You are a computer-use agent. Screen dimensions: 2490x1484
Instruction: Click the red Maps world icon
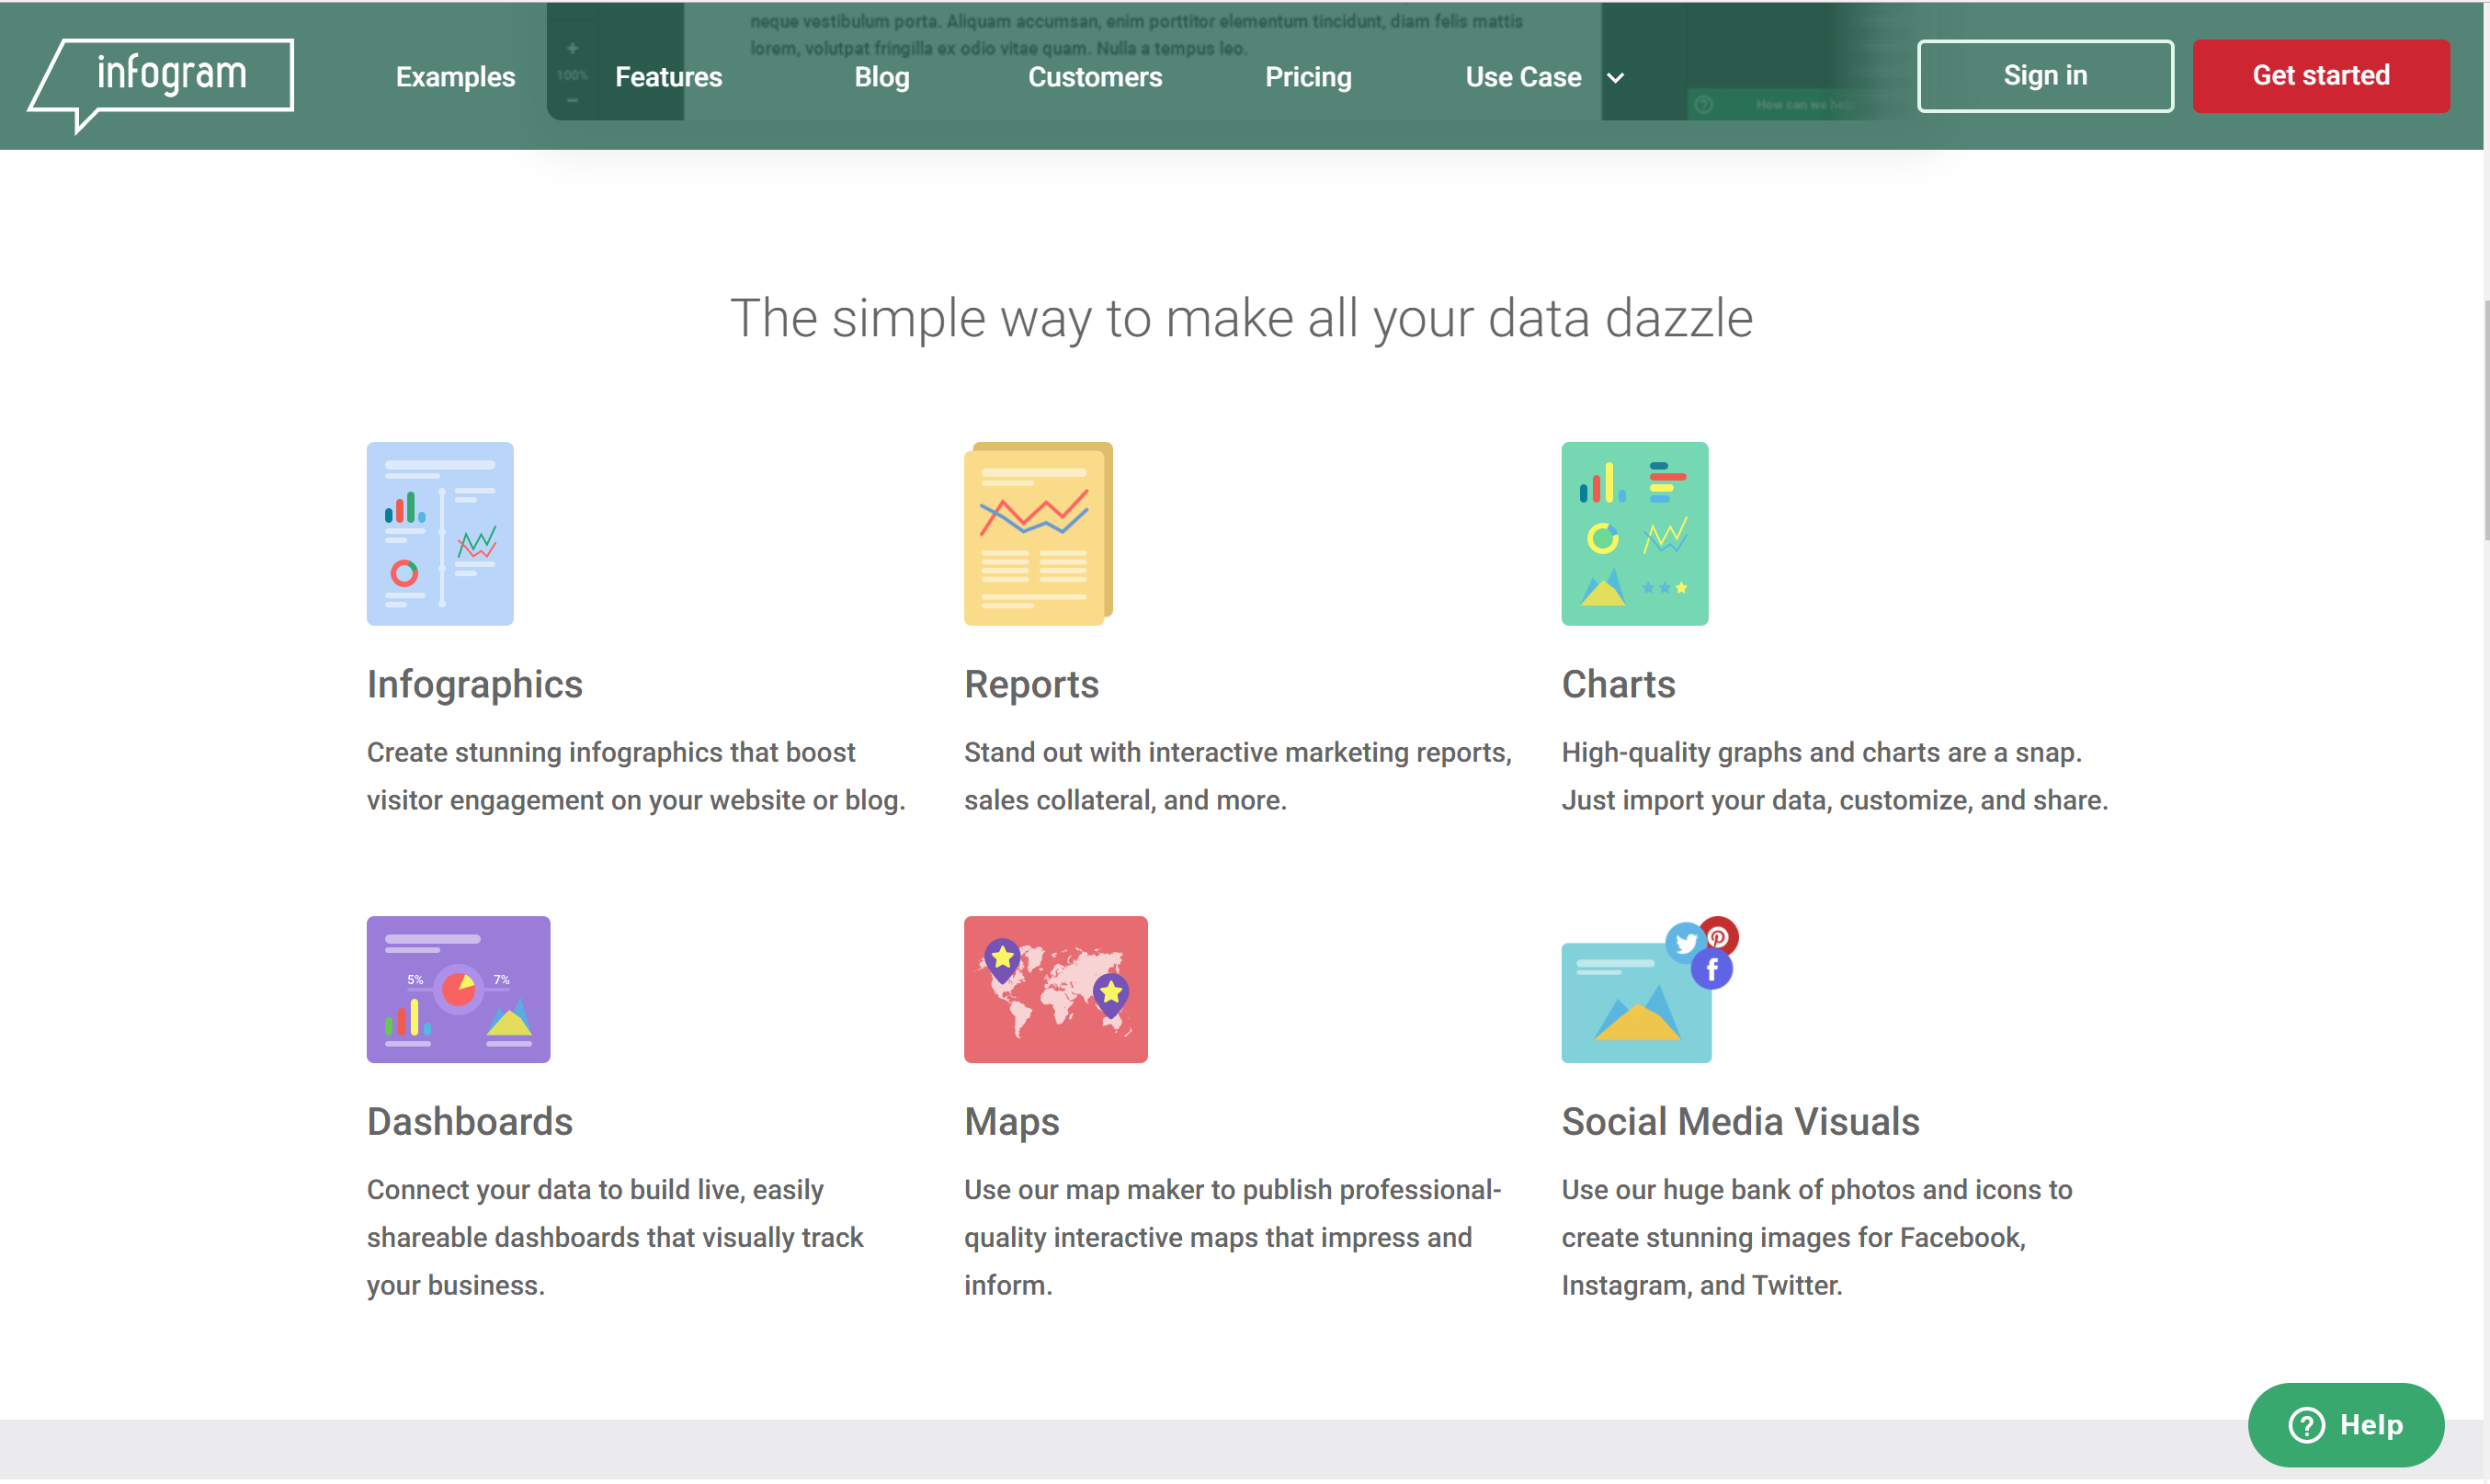1055,989
